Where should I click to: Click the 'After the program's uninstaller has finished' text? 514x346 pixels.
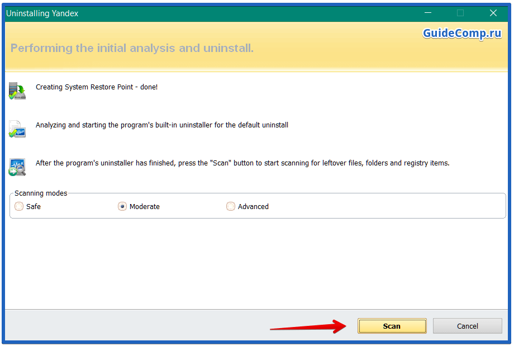pos(242,163)
